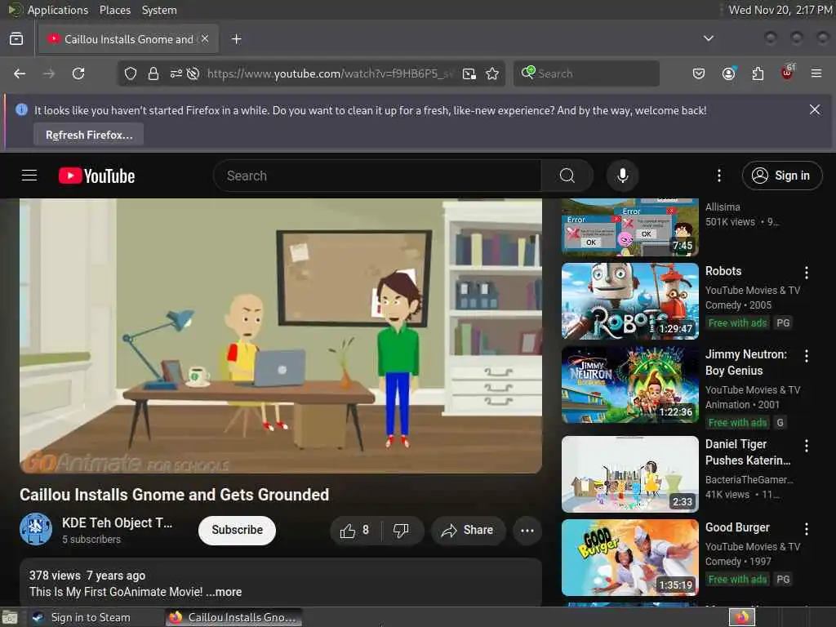Open the Places menu

[114, 10]
